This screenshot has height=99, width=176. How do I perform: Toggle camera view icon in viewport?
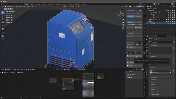123,25
